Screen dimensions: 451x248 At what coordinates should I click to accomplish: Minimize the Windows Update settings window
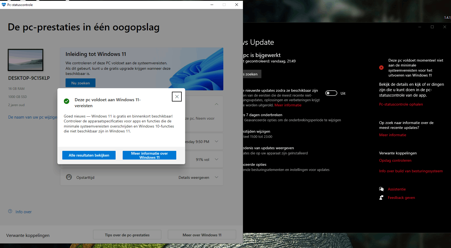(x=420, y=27)
